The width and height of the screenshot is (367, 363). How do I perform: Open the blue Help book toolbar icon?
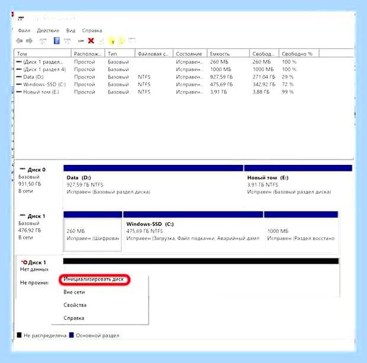tap(57, 41)
